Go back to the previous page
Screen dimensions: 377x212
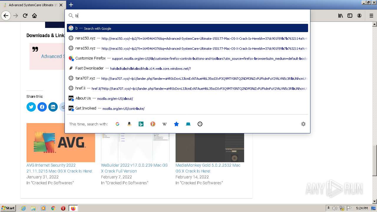point(6,16)
